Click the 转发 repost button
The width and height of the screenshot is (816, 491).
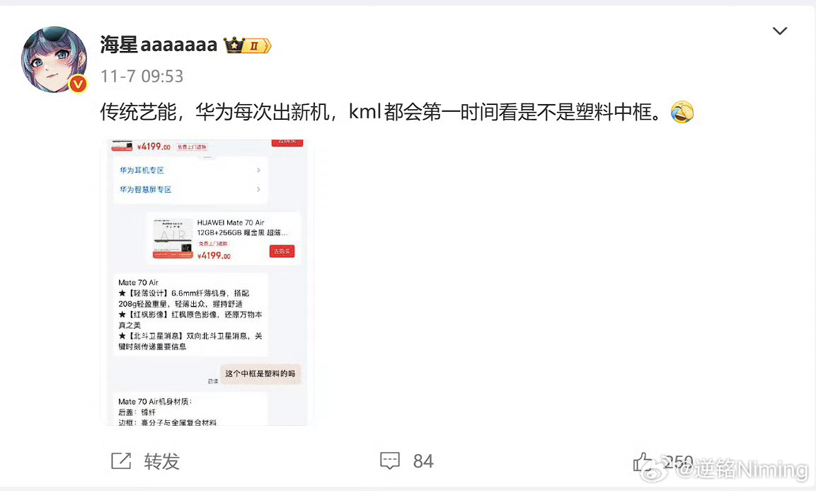[x=162, y=461]
